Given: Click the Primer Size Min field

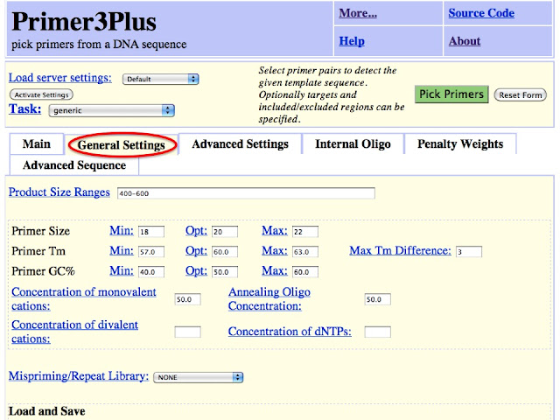Looking at the screenshot, I should point(151,232).
